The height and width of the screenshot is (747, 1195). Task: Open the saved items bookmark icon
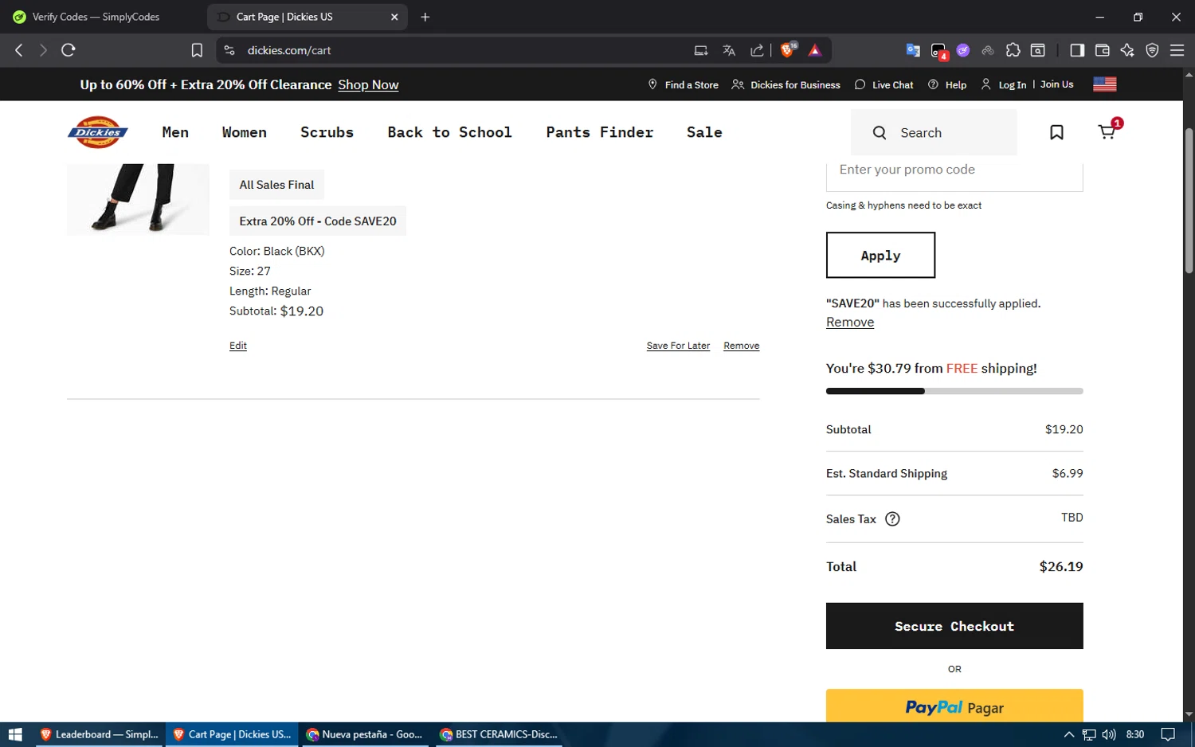pos(1056,132)
